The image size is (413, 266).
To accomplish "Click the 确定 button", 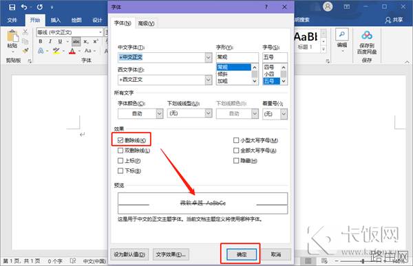I will [x=242, y=254].
